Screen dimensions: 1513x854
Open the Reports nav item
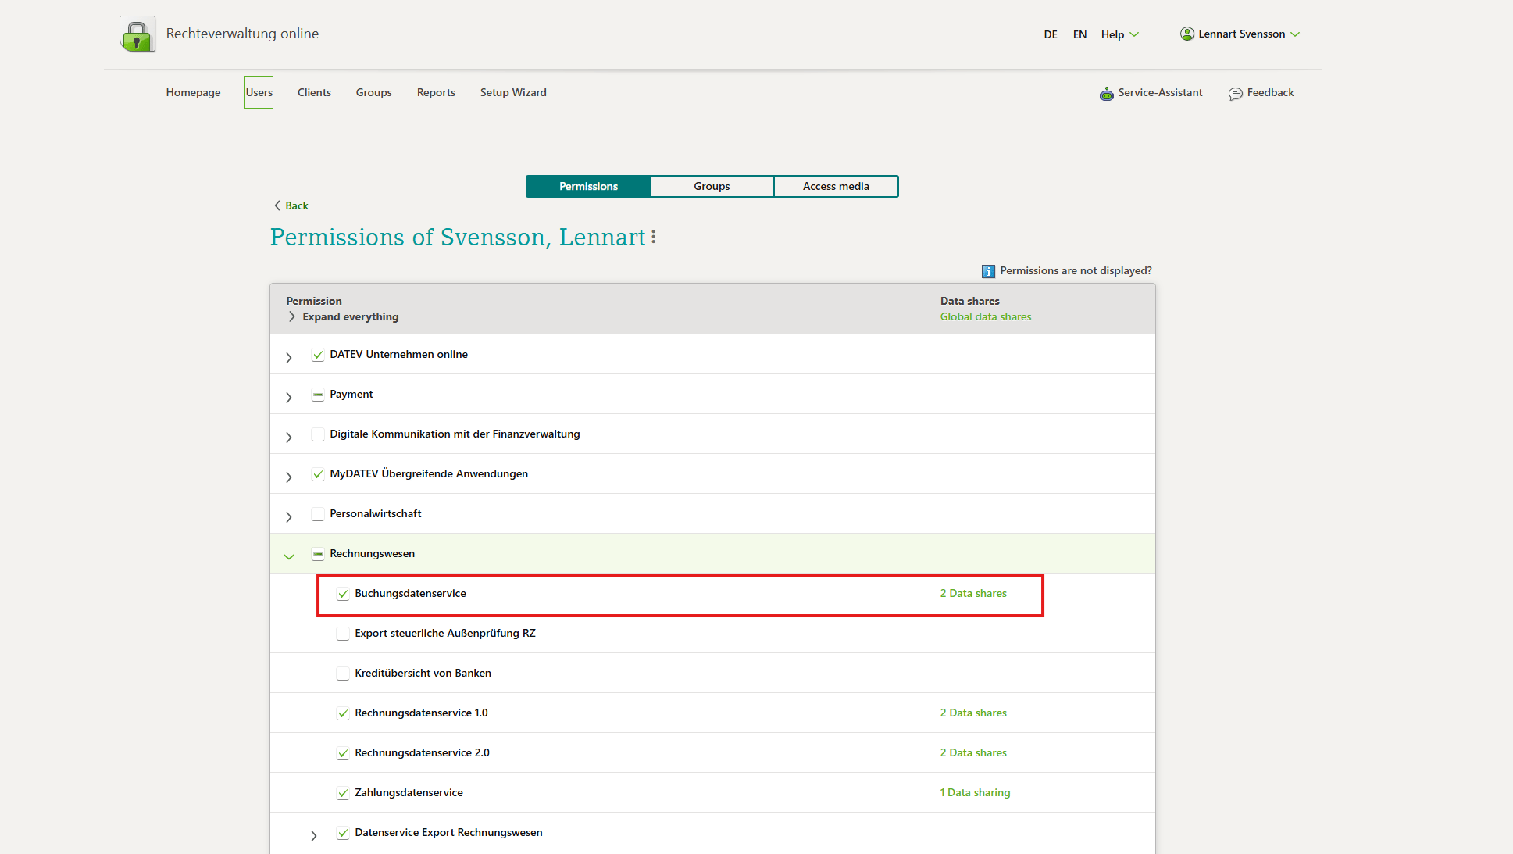436,92
